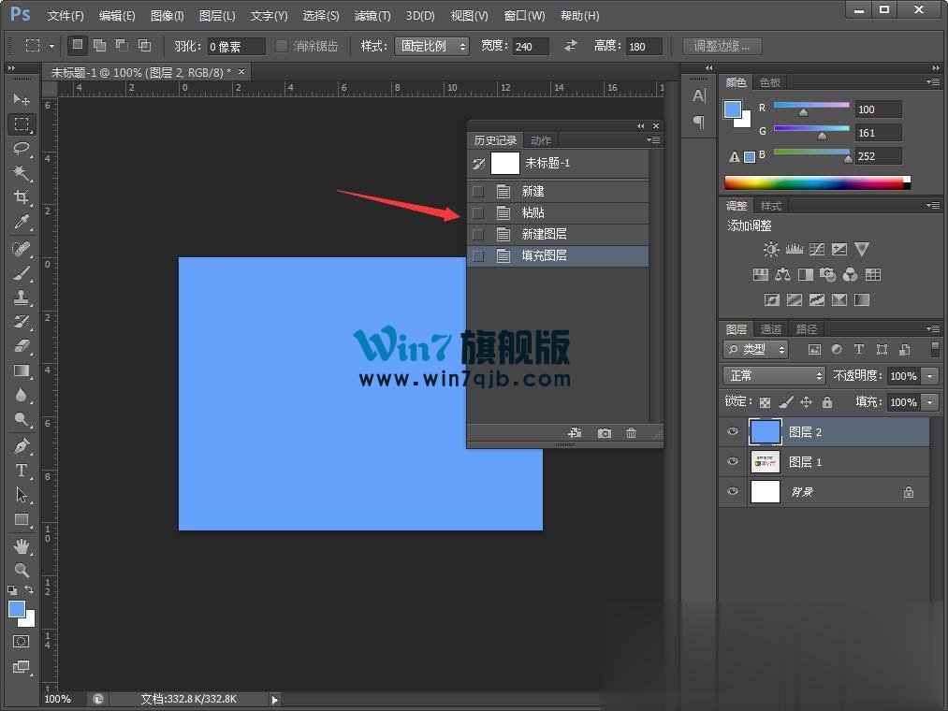This screenshot has height=711, width=948.
Task: Toggle 消除锯齿 anti-alias checkbox
Action: (281, 46)
